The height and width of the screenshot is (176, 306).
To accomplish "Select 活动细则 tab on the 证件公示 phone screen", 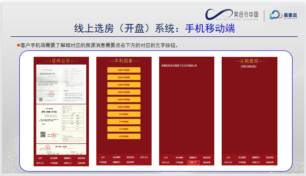I will click(53, 158).
